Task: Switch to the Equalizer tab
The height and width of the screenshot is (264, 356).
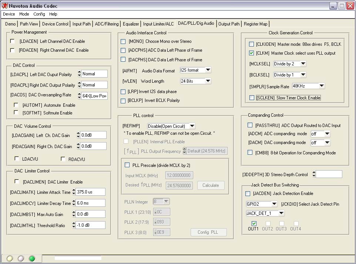Action: pyautogui.click(x=131, y=24)
